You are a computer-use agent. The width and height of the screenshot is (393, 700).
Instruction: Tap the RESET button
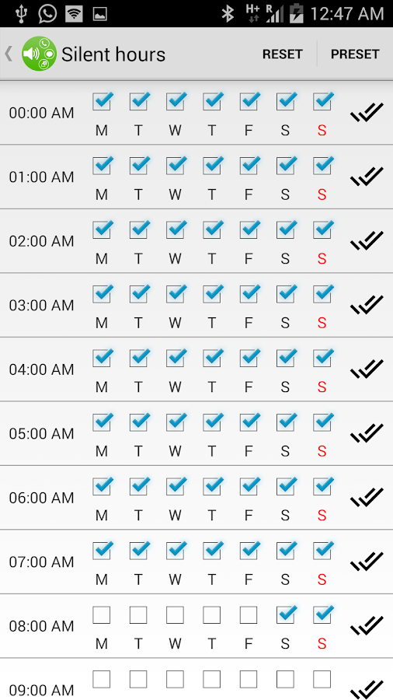point(283,54)
